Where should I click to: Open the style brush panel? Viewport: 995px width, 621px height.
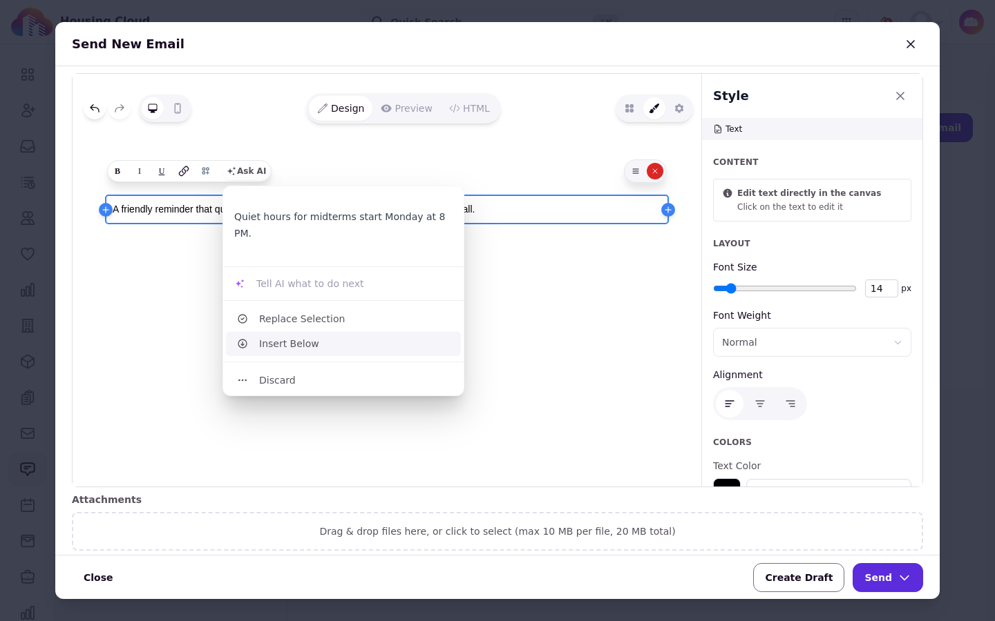654,108
